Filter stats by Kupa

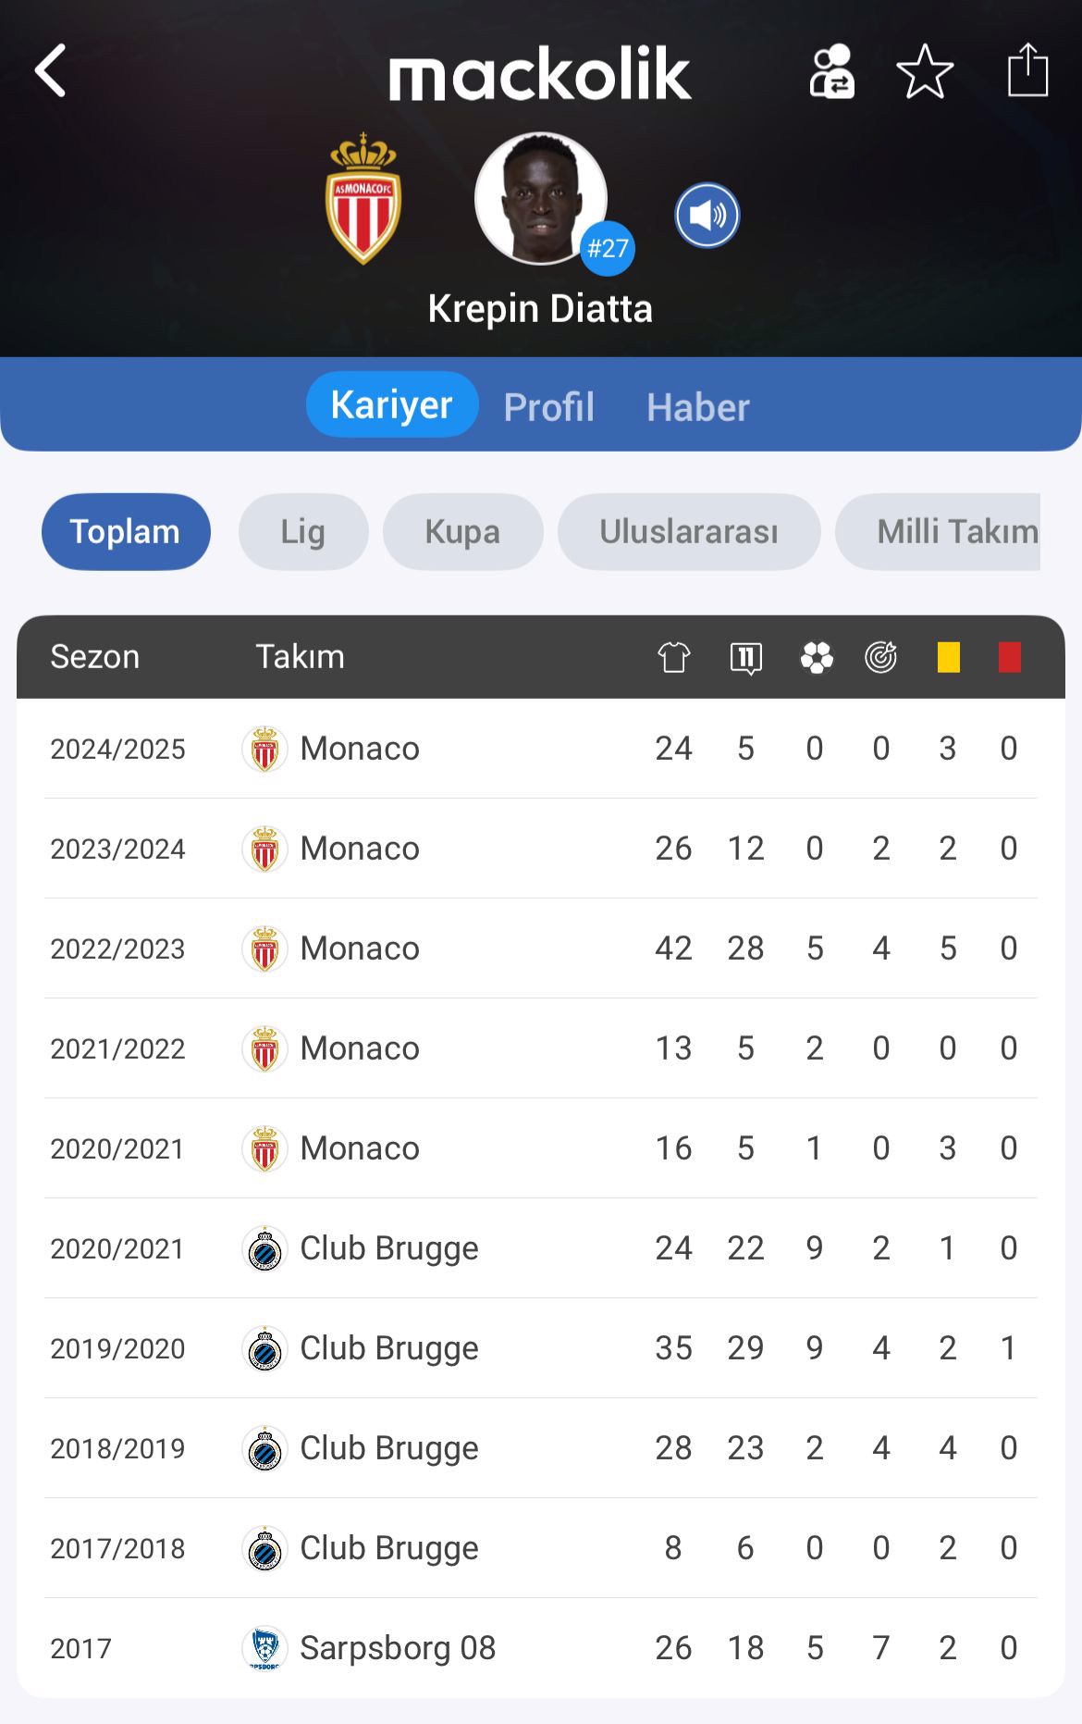462,532
